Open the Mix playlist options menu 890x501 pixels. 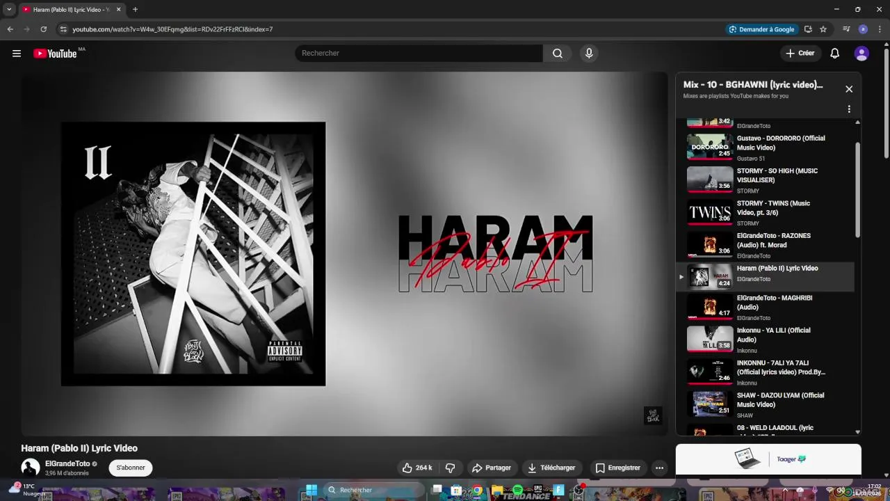849,109
